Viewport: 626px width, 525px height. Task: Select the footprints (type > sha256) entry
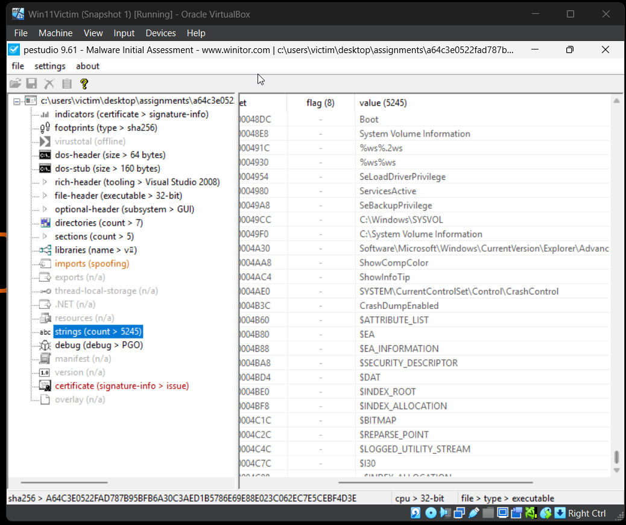click(106, 127)
